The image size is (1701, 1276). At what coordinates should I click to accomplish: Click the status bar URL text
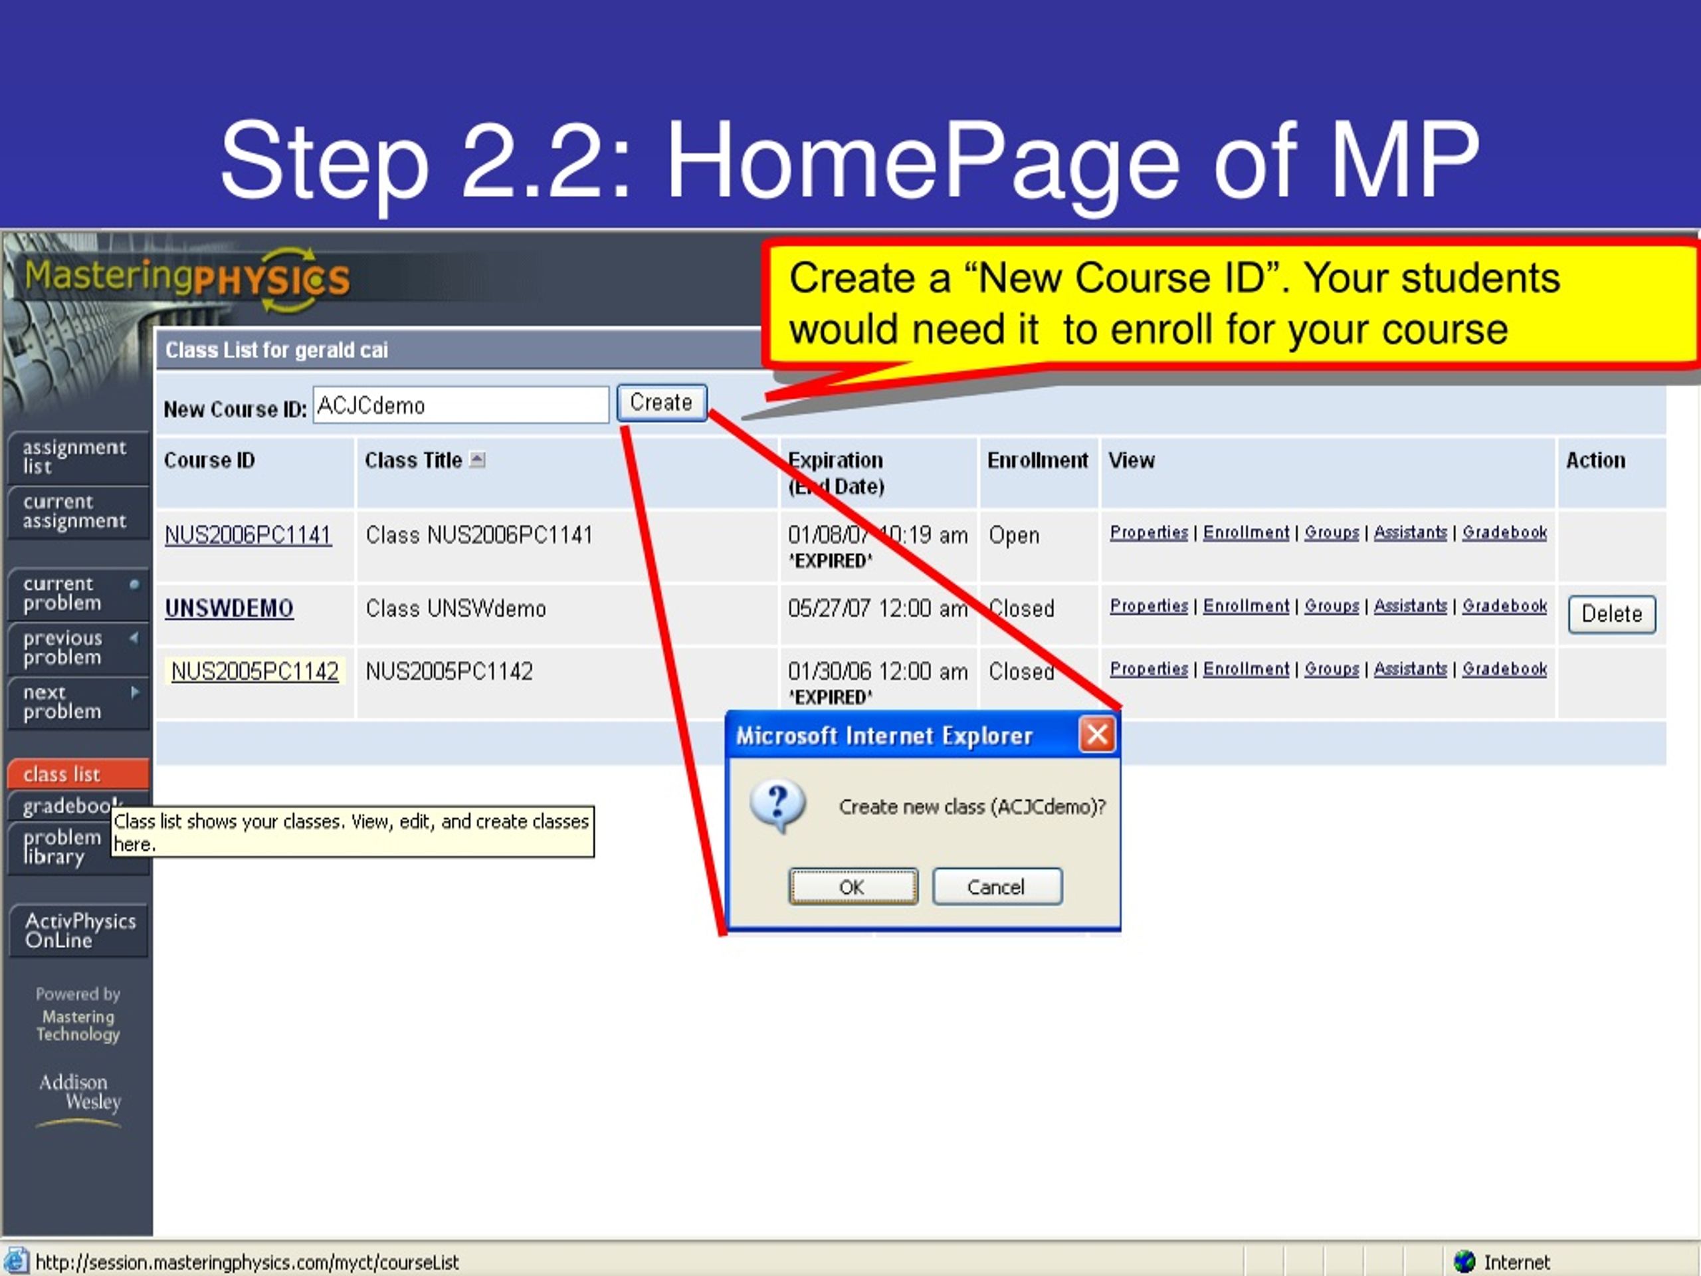(x=247, y=1262)
